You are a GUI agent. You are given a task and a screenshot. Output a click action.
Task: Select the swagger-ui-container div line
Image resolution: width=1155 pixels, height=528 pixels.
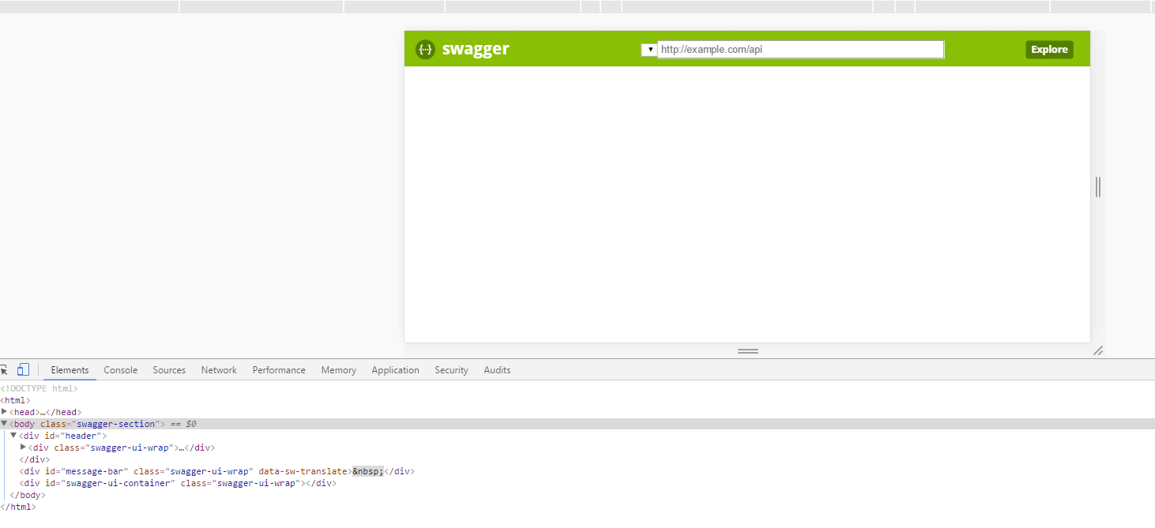[x=178, y=483]
